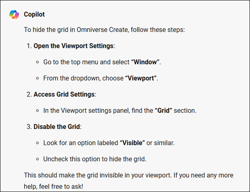Click the Copilot name label
This screenshot has height=192, width=250.
tap(34, 15)
